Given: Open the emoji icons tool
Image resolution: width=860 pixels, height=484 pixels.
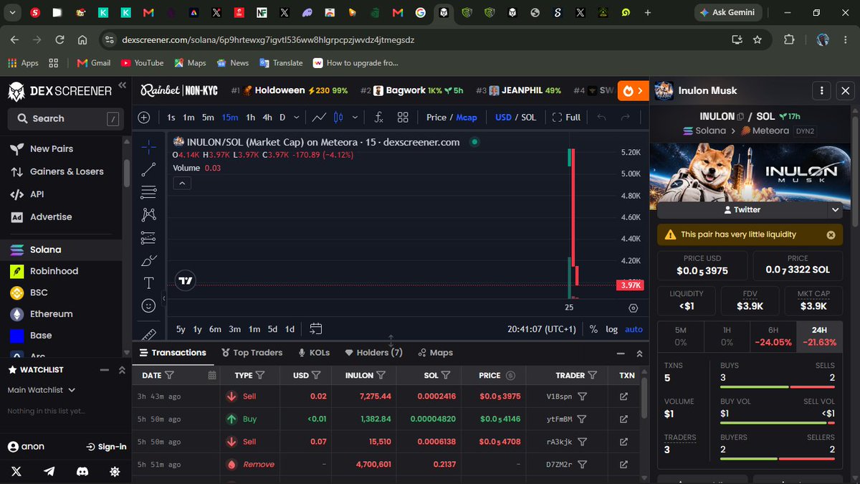Looking at the screenshot, I should [x=148, y=305].
